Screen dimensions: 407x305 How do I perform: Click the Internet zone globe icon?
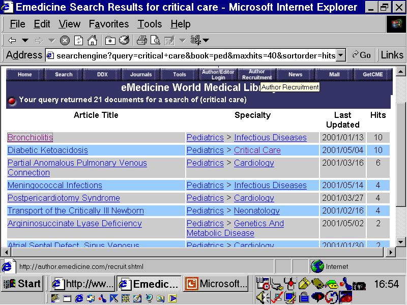click(317, 266)
